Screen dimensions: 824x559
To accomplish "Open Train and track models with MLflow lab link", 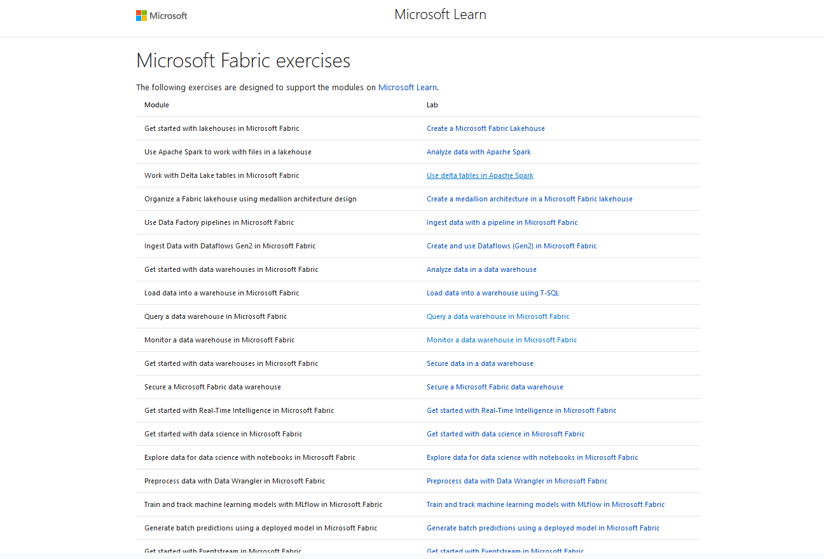I will point(546,504).
